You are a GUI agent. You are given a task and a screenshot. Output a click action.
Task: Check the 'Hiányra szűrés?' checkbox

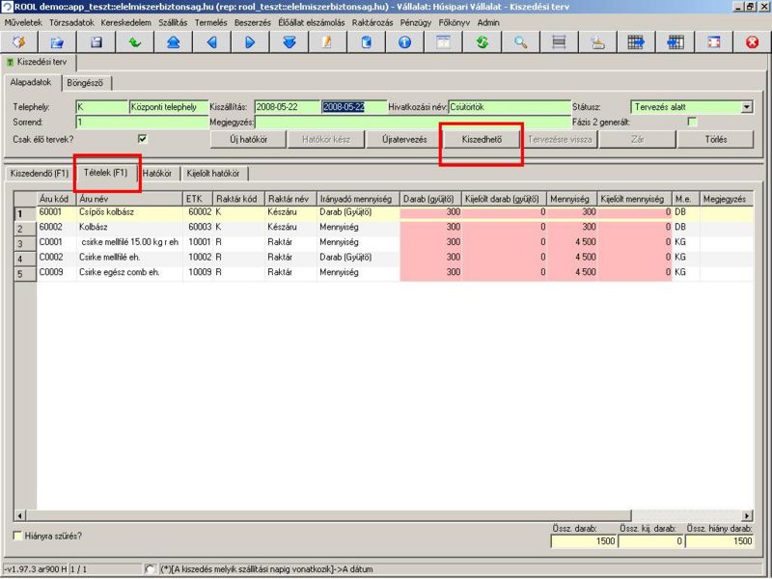(17, 536)
